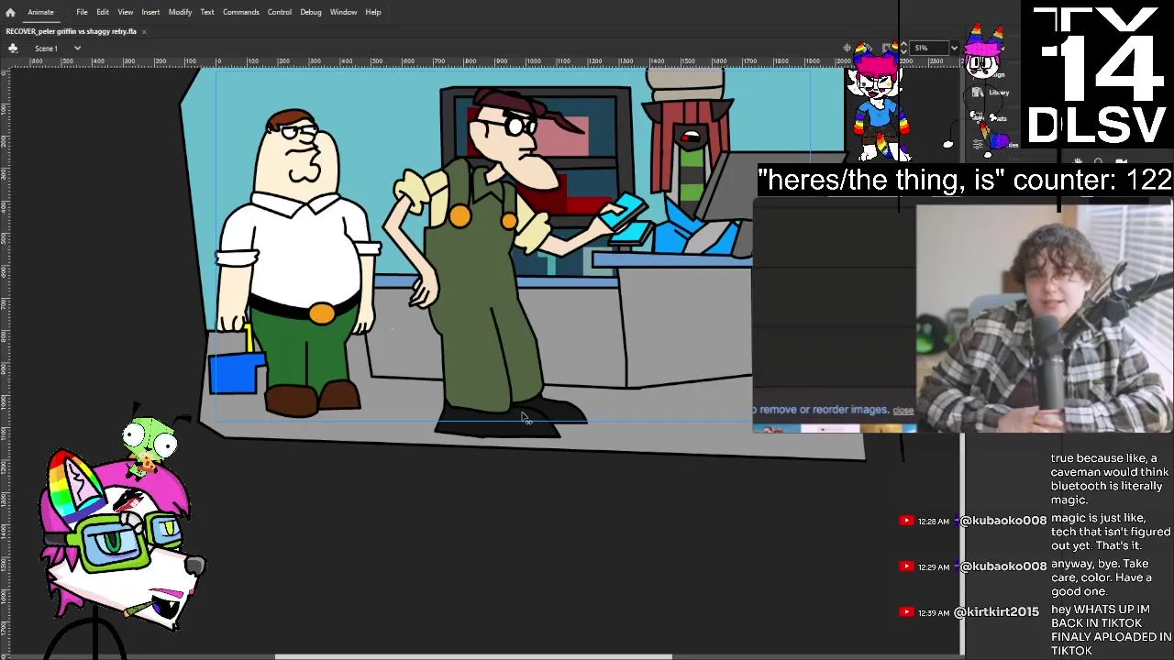Open the Debug menu
The width and height of the screenshot is (1174, 660).
[311, 12]
